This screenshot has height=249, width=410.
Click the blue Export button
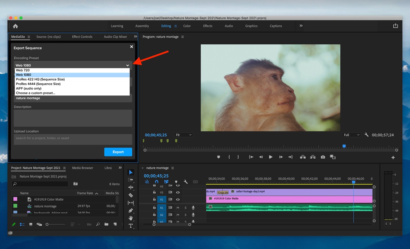point(118,152)
